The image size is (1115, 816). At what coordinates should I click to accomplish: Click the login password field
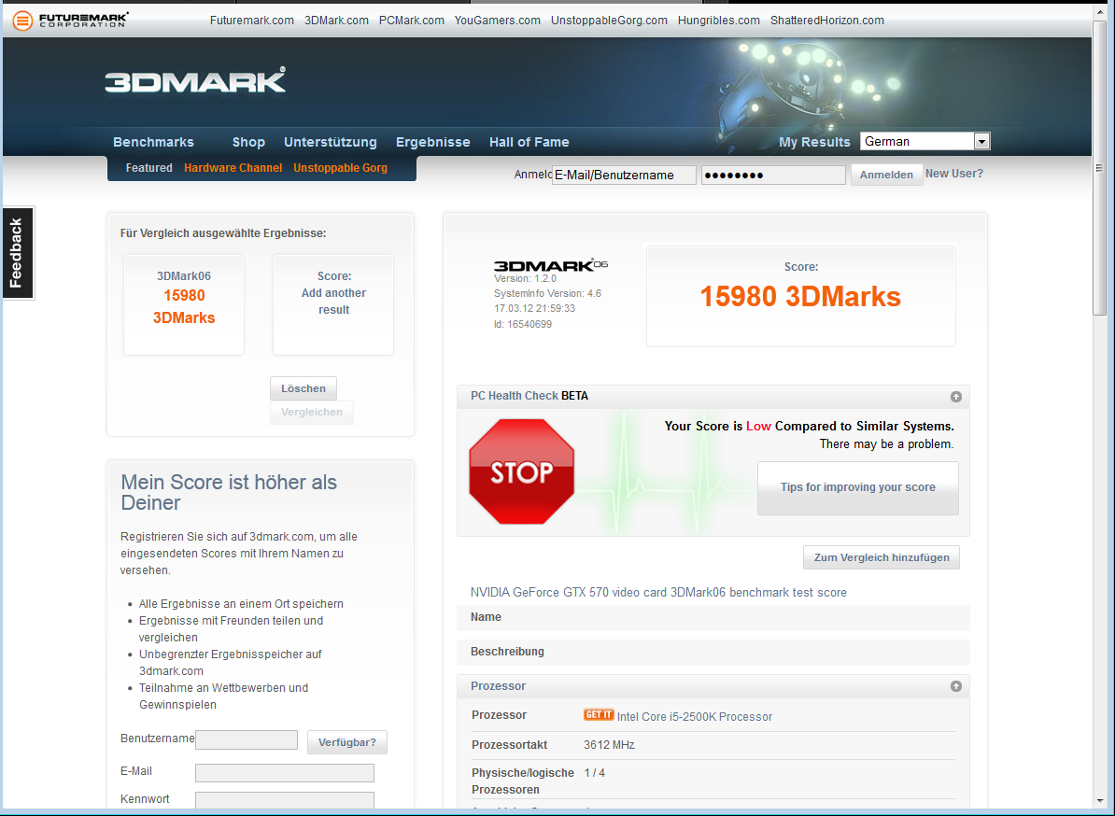tap(773, 175)
